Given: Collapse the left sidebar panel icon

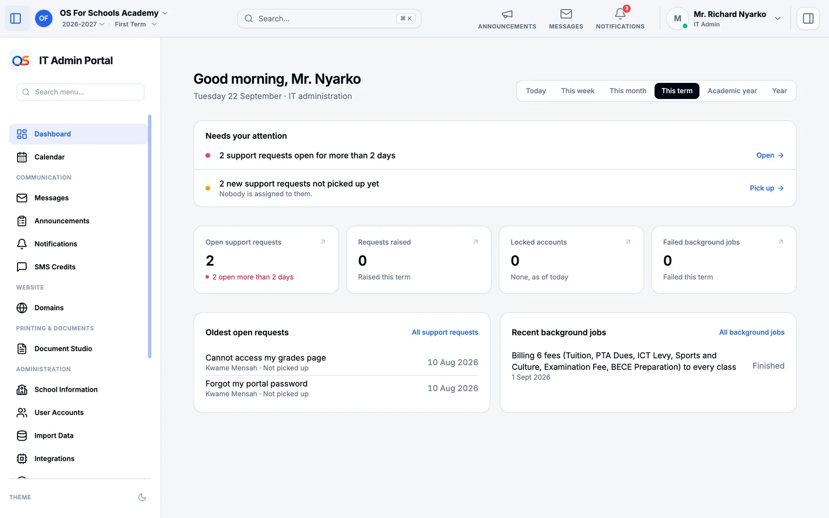Looking at the screenshot, I should [16, 19].
